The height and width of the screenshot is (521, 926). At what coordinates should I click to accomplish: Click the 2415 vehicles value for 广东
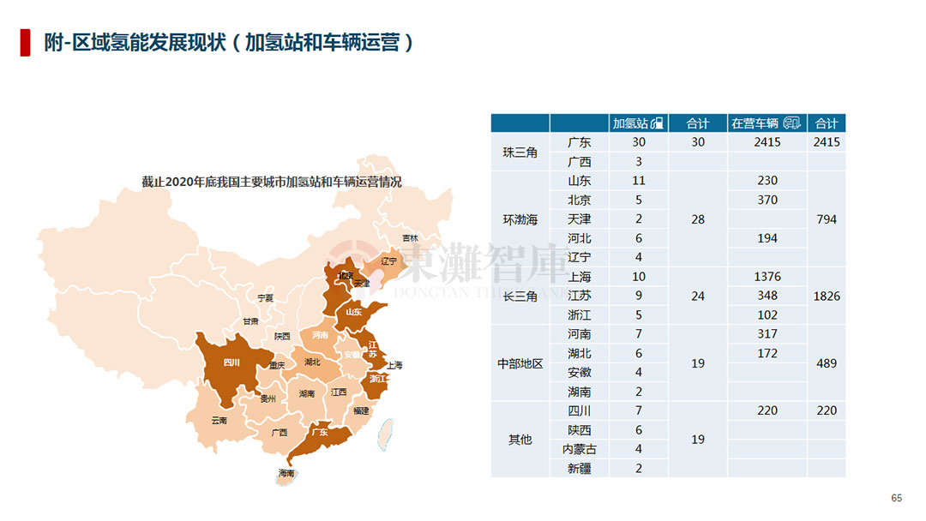767,142
